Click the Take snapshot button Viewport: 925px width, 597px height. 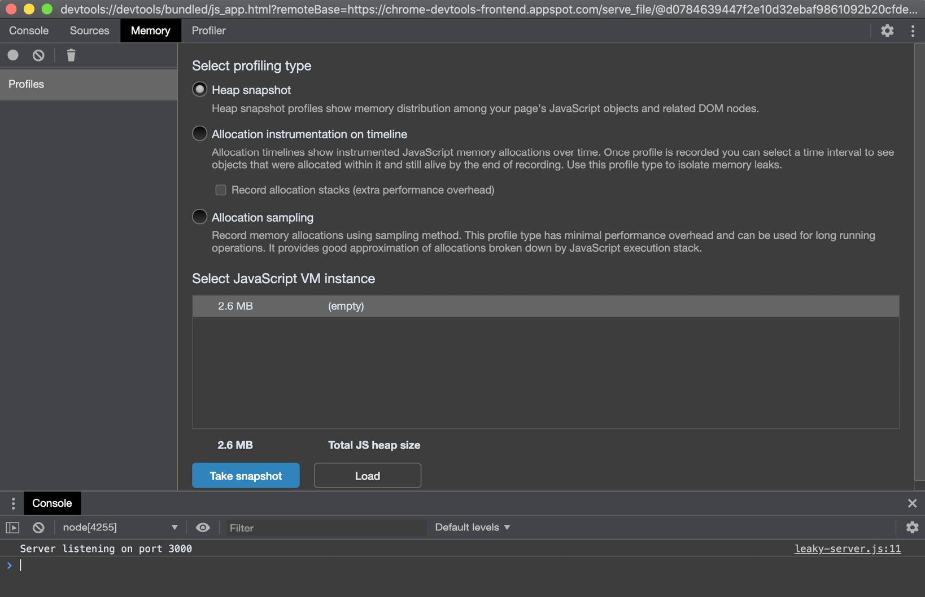pyautogui.click(x=246, y=475)
